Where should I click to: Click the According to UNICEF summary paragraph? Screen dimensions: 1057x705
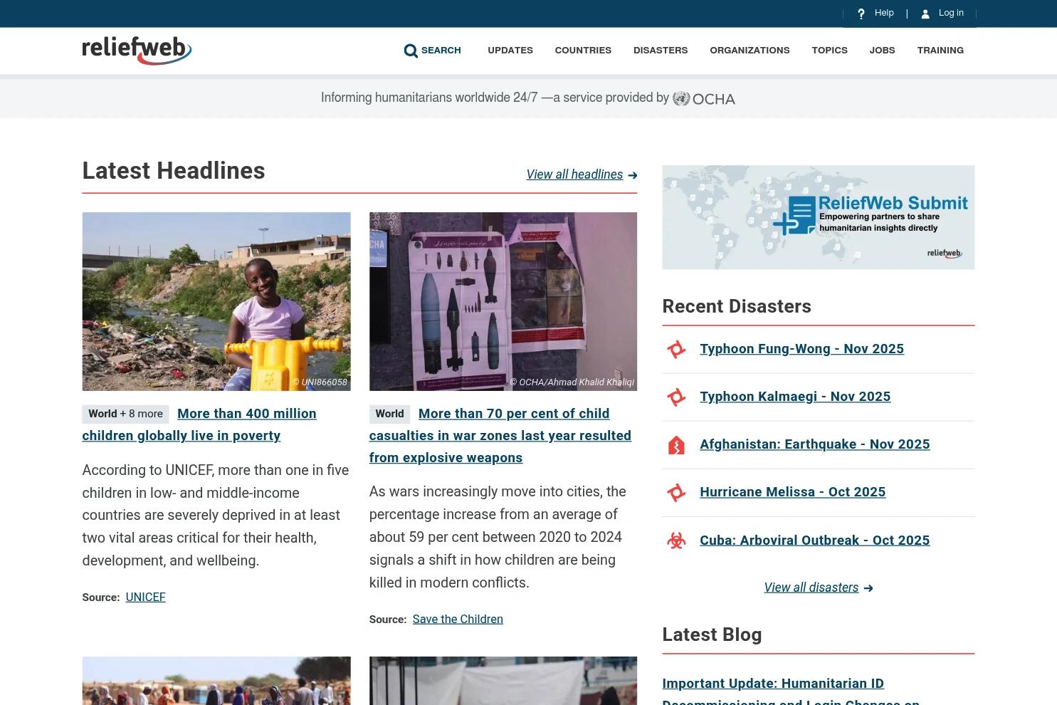(216, 516)
